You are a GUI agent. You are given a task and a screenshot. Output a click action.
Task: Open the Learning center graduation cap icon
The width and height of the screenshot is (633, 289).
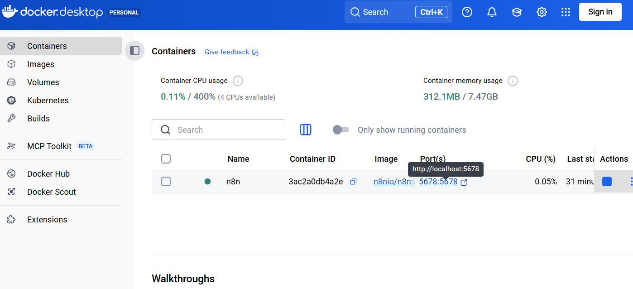(x=517, y=12)
